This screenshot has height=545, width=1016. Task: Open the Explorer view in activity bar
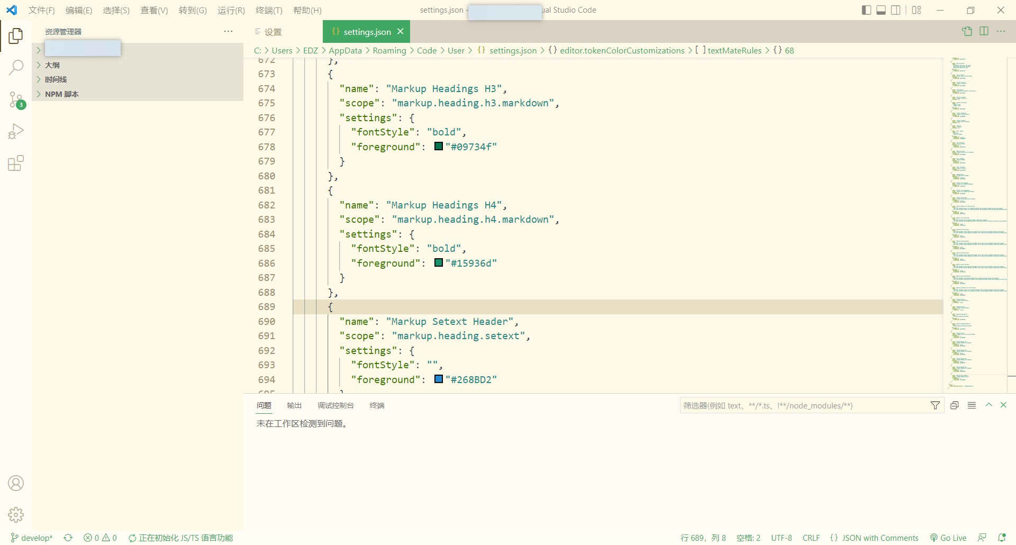(16, 36)
